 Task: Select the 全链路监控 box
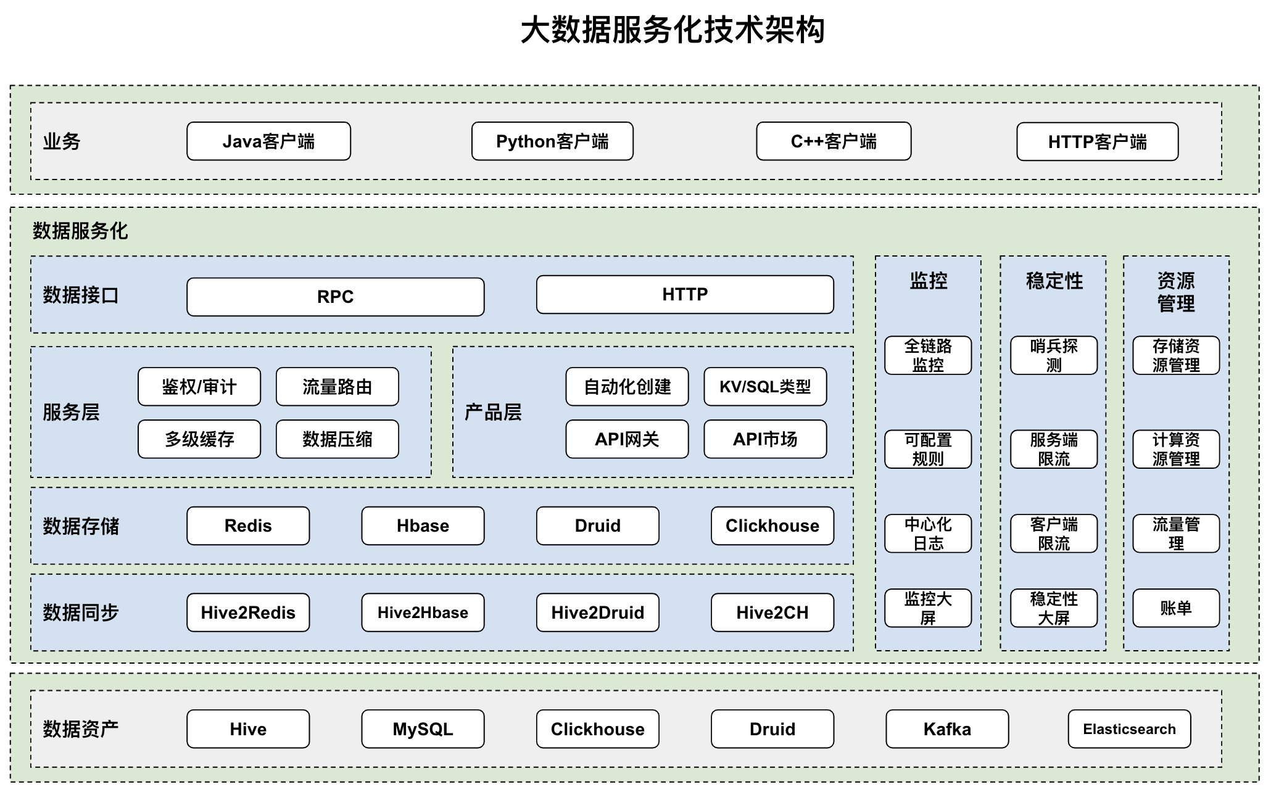tap(928, 355)
